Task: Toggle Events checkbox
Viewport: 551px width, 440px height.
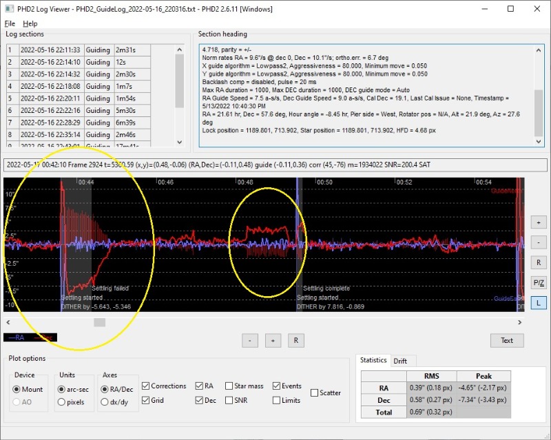Action: click(x=287, y=386)
